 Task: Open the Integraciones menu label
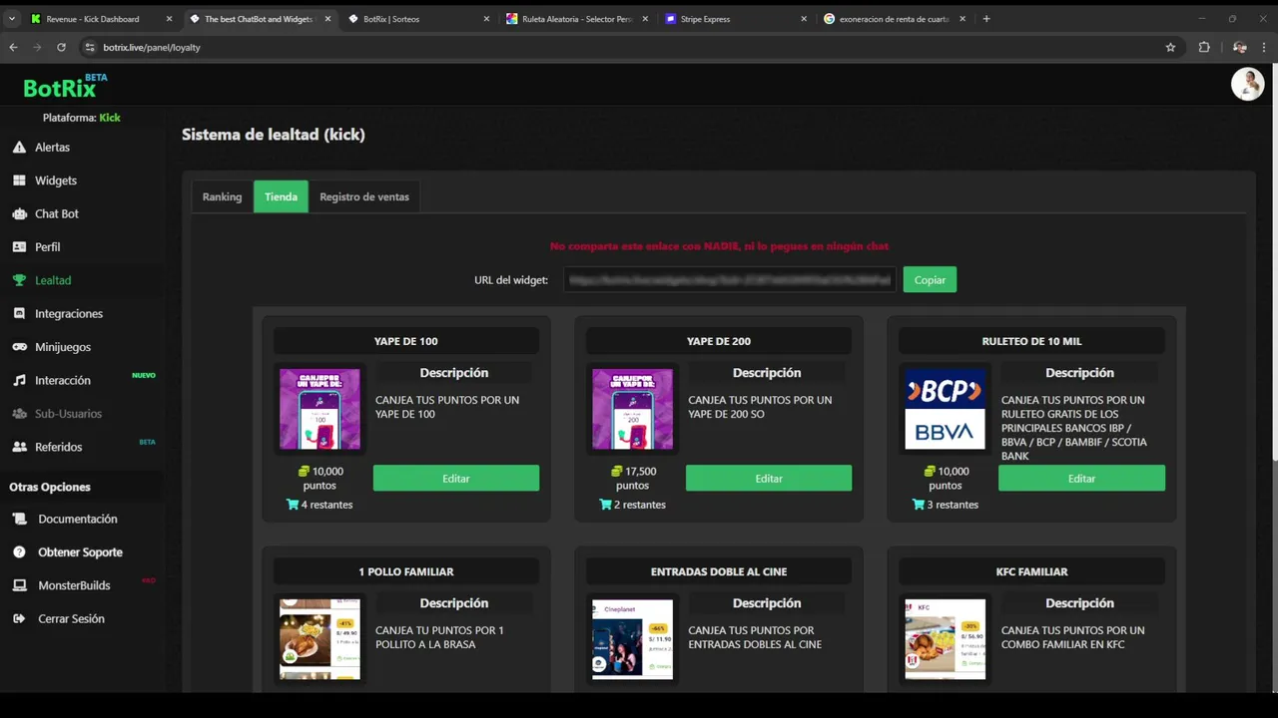[x=69, y=313]
